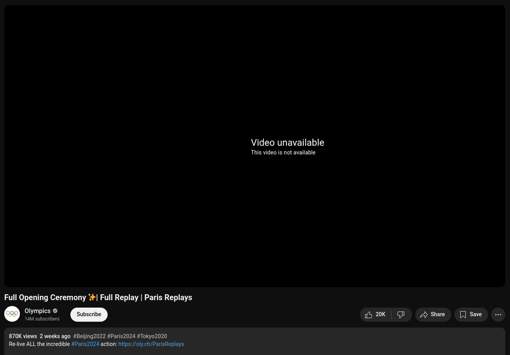This screenshot has width=510, height=355.
Task: Open the #Tokyo2020 hashtag
Action: point(152,336)
